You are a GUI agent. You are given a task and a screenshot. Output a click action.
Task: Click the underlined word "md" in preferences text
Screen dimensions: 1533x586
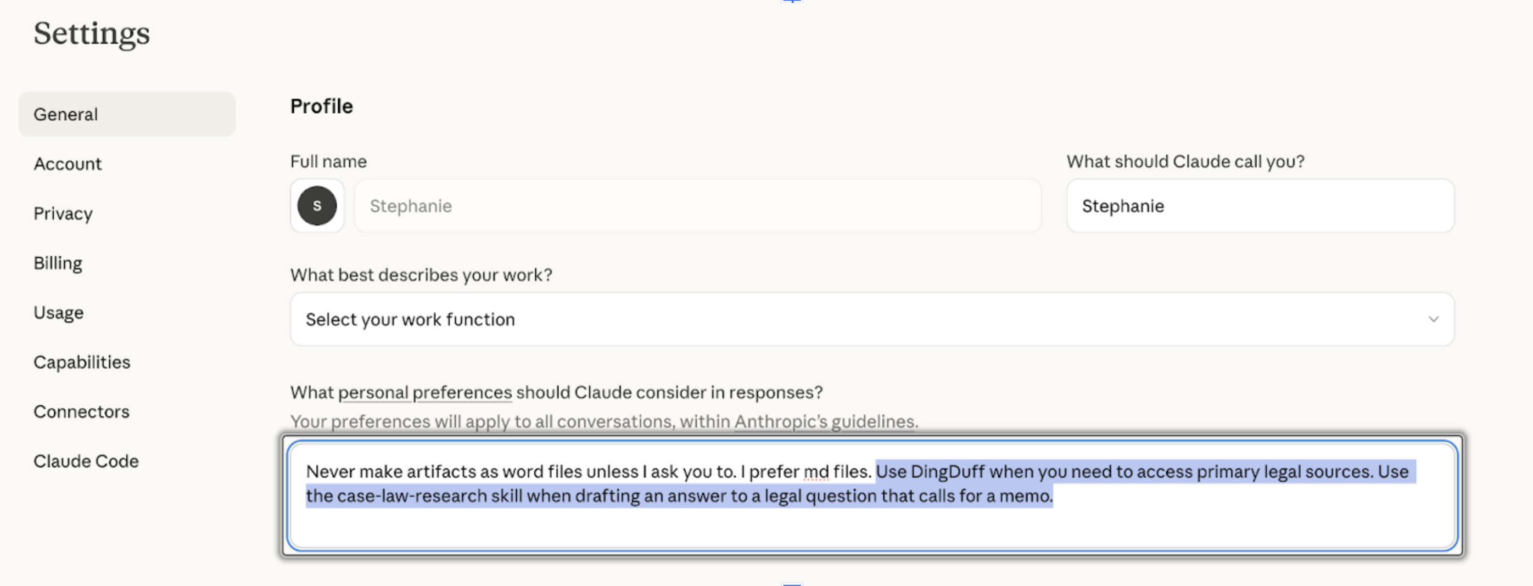[x=816, y=472]
